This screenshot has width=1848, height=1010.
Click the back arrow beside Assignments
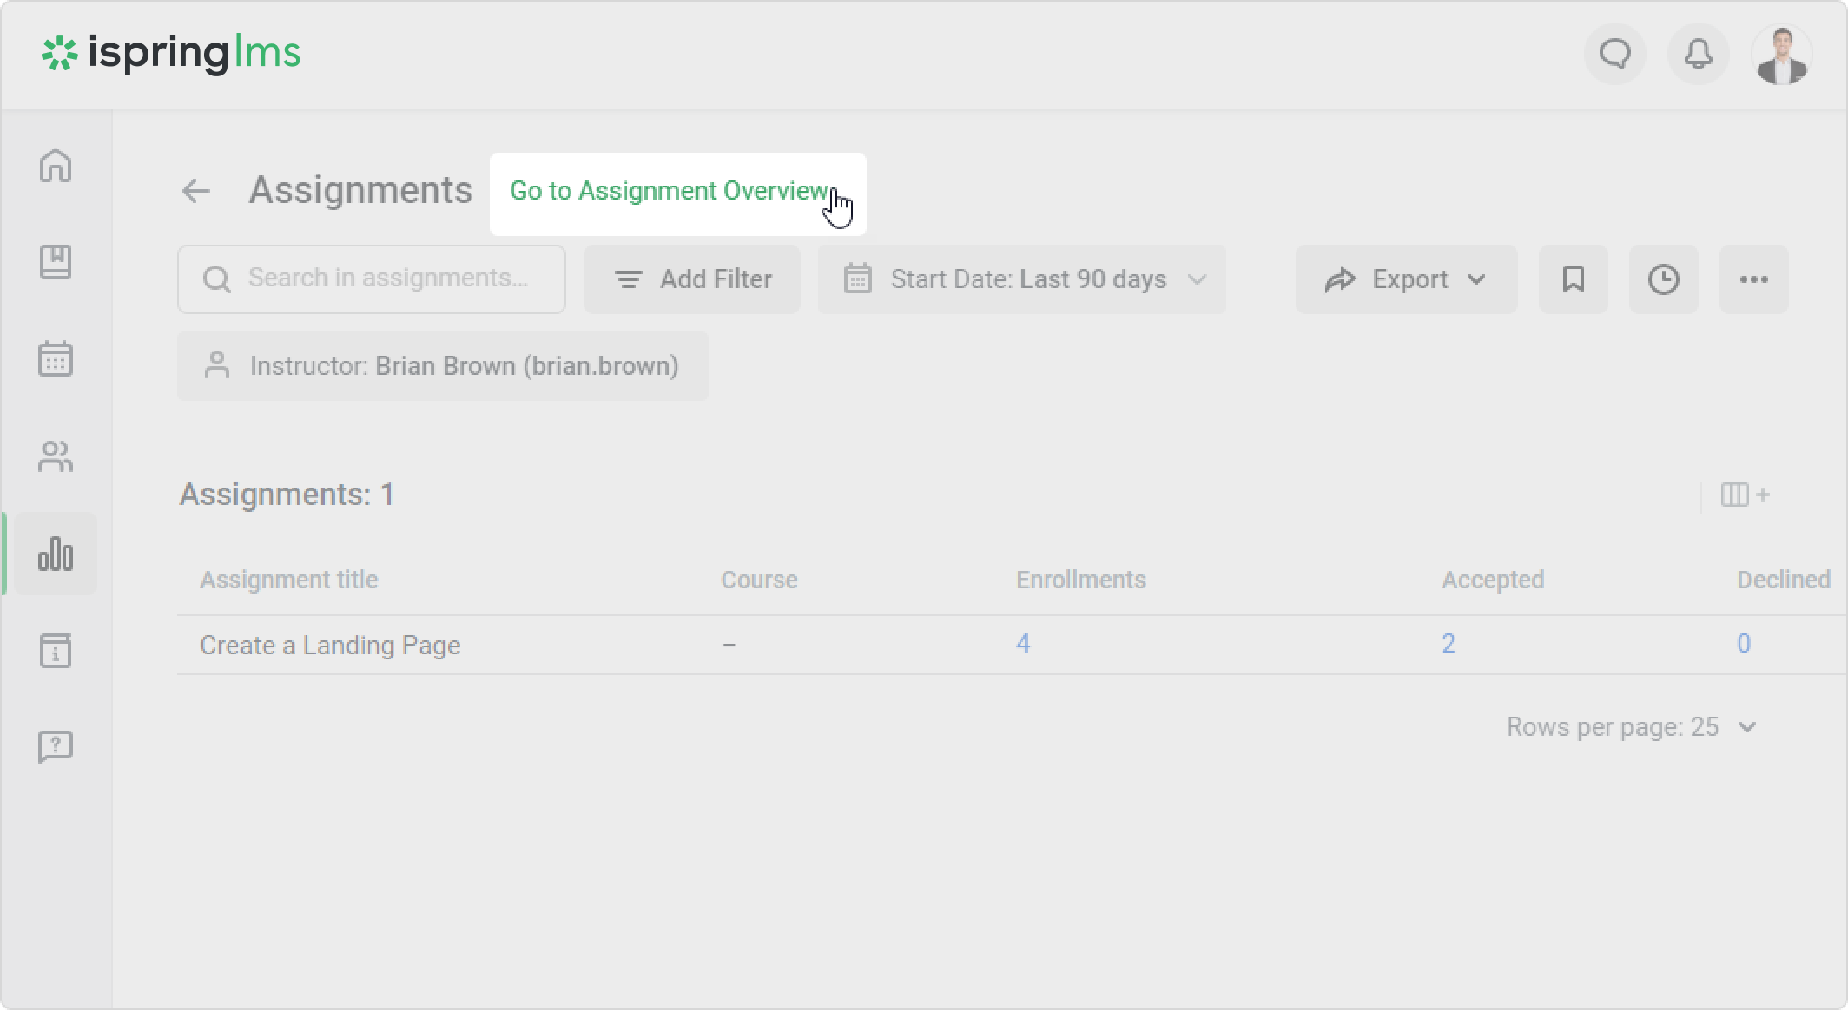point(196,191)
